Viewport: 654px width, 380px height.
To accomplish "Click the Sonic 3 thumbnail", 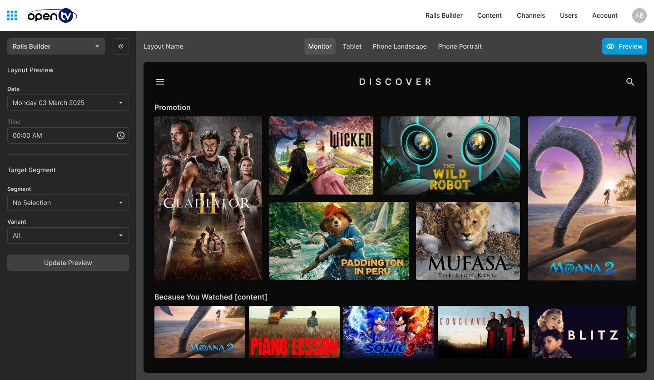I will (388, 332).
